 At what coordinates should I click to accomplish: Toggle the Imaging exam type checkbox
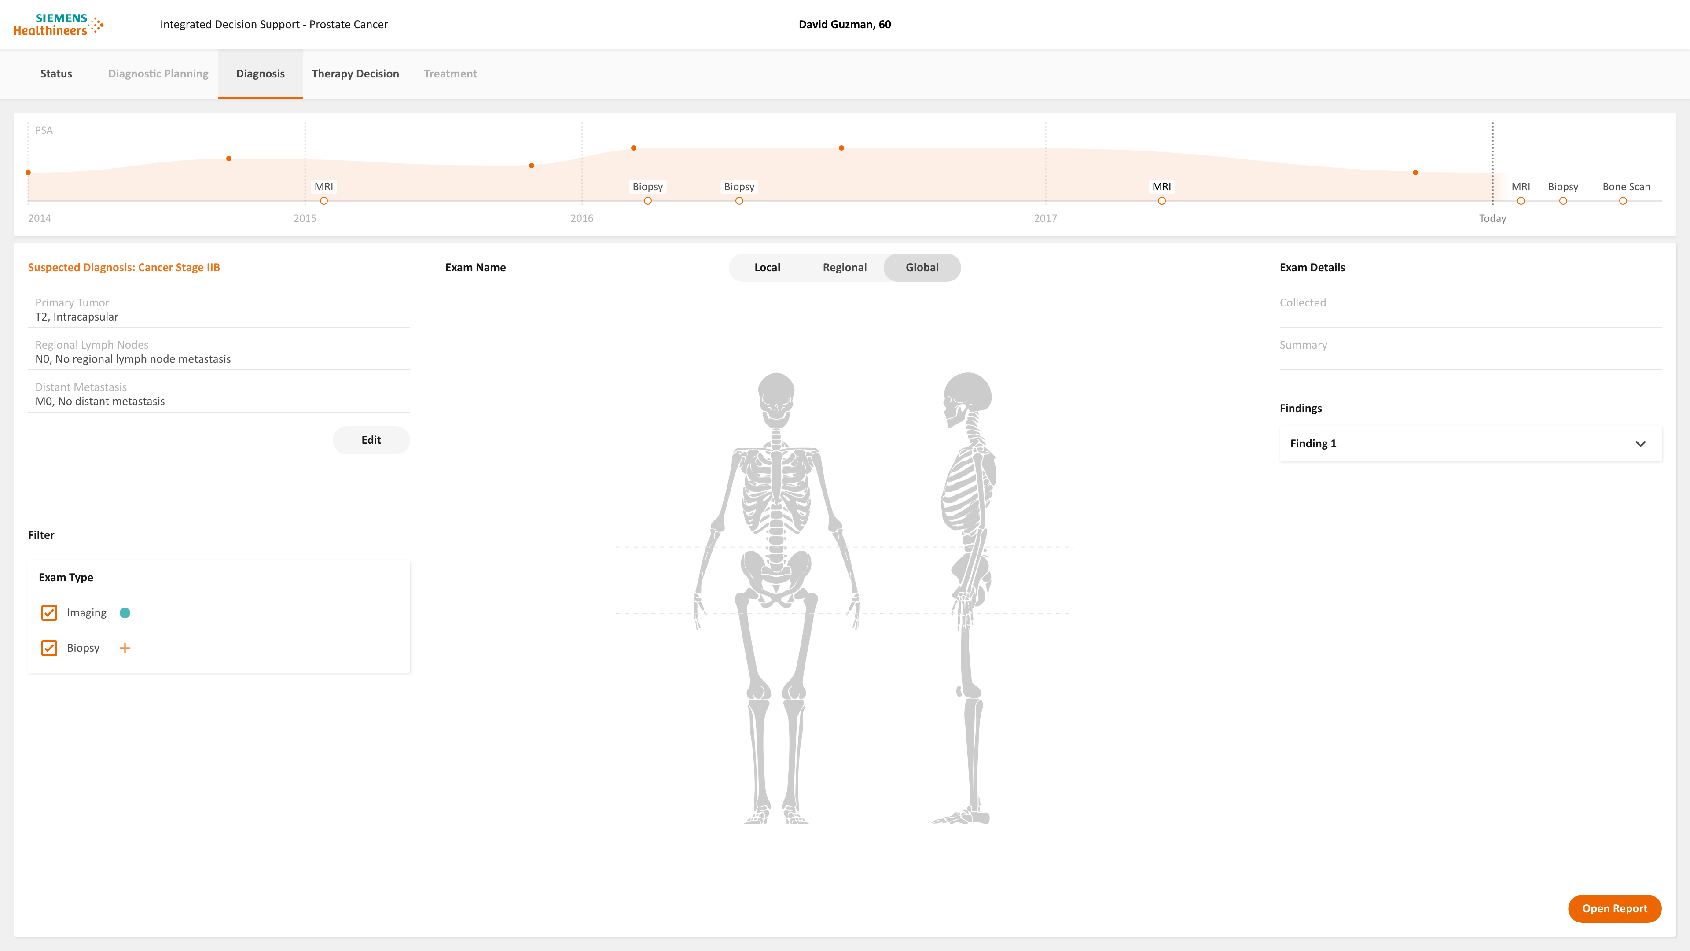pos(49,612)
